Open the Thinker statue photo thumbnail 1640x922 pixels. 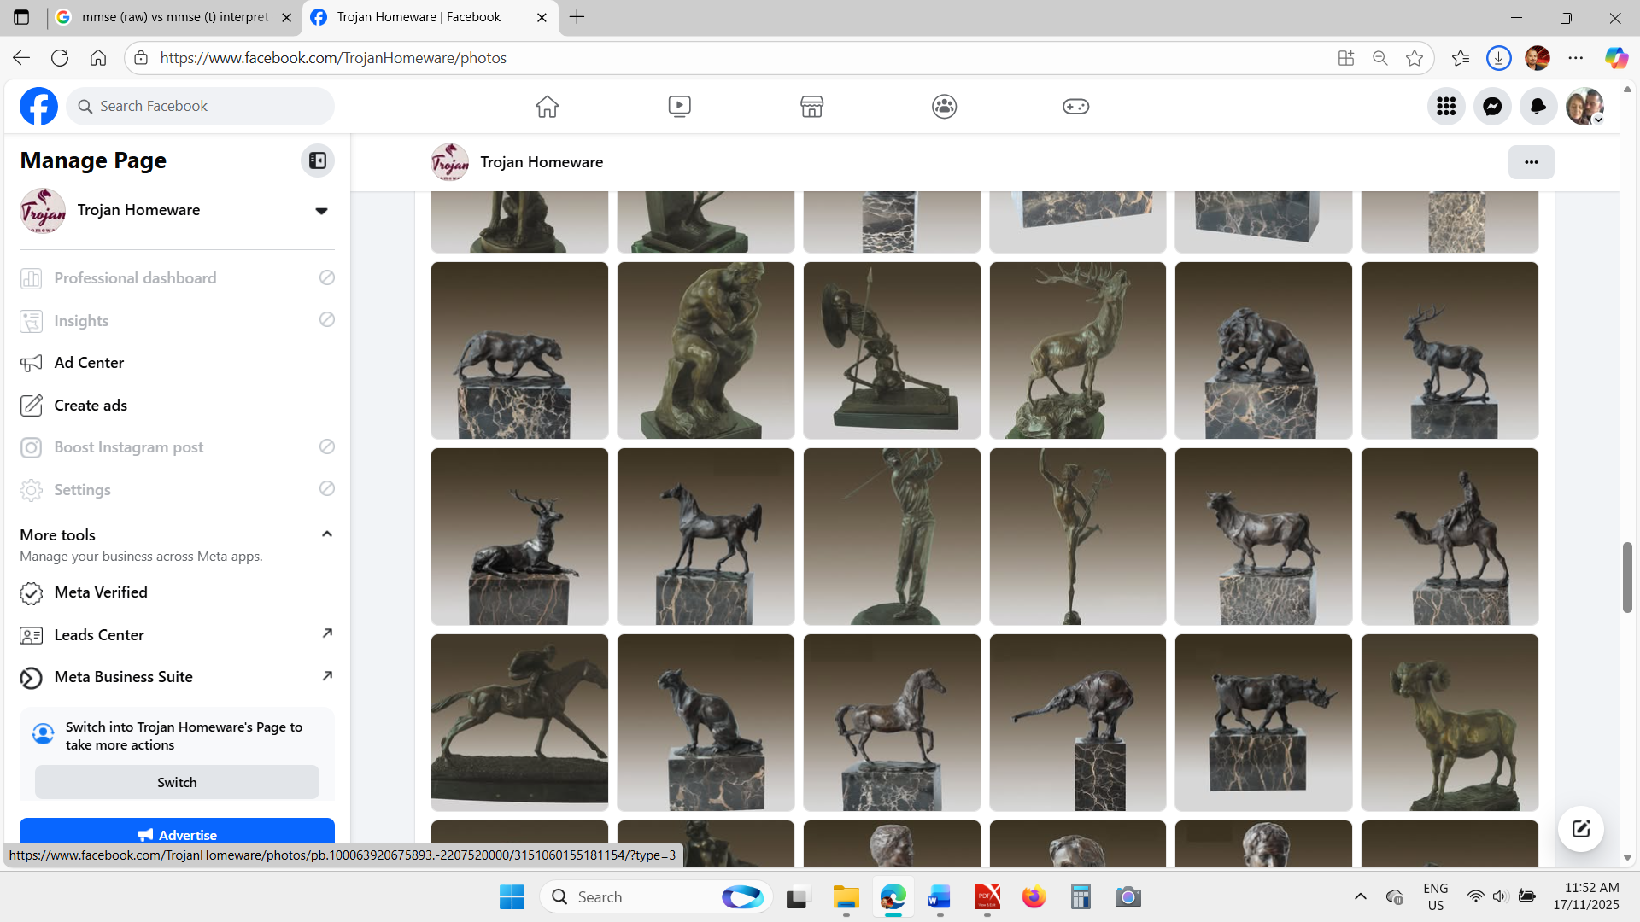click(x=706, y=350)
